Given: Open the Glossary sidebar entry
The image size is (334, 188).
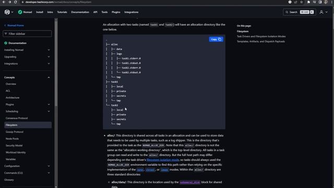Looking at the screenshot, I should tap(9, 180).
